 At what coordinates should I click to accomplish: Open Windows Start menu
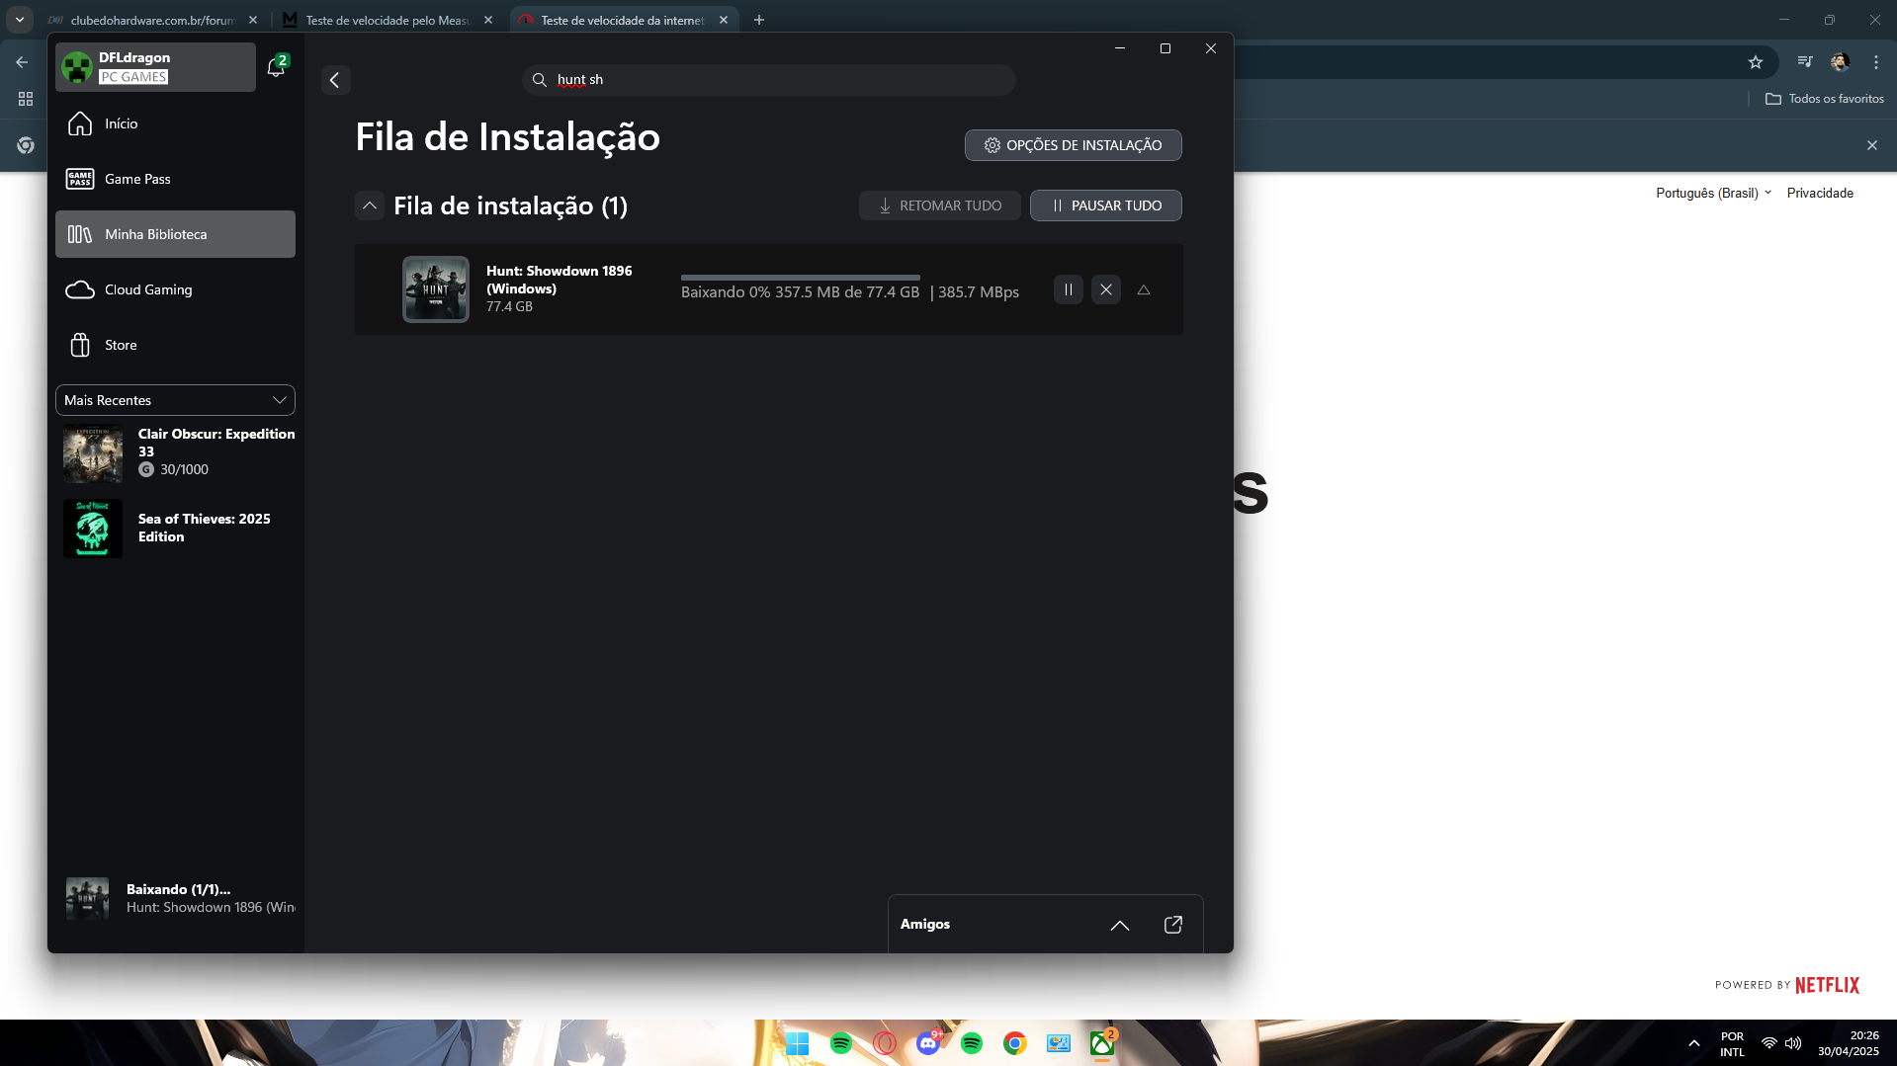(x=797, y=1043)
